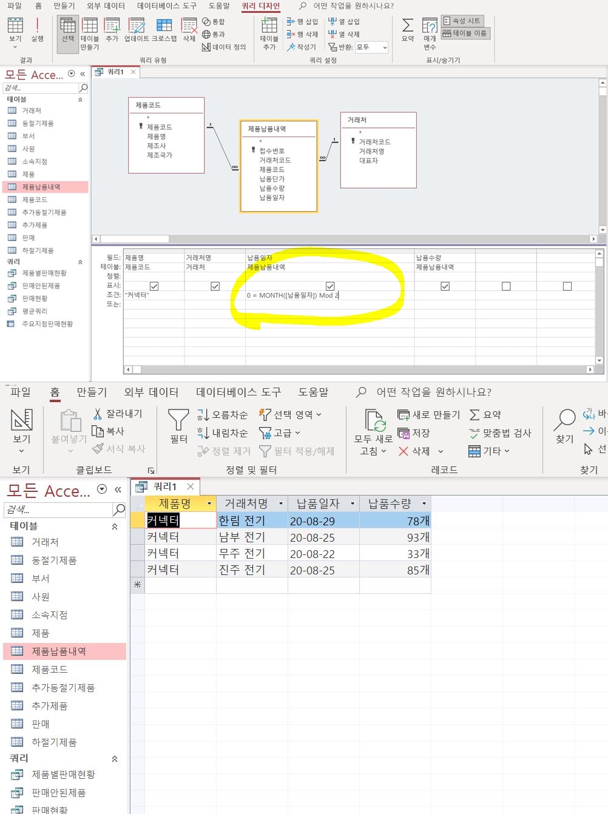Uncheck the Show box for 제품명 column

(154, 286)
